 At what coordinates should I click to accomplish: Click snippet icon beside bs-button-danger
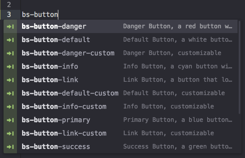10,26
